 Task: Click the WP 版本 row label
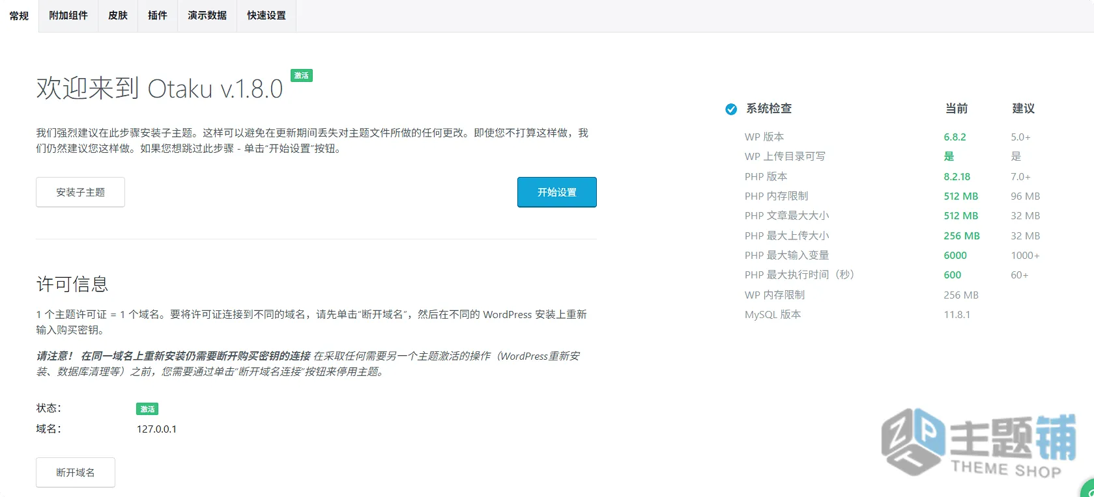764,137
